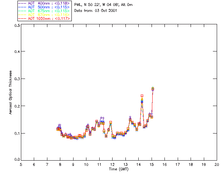The image size is (223, 178).
Task: Click the purple dashed line swatch for 400nm
Action: click(x=22, y=3)
